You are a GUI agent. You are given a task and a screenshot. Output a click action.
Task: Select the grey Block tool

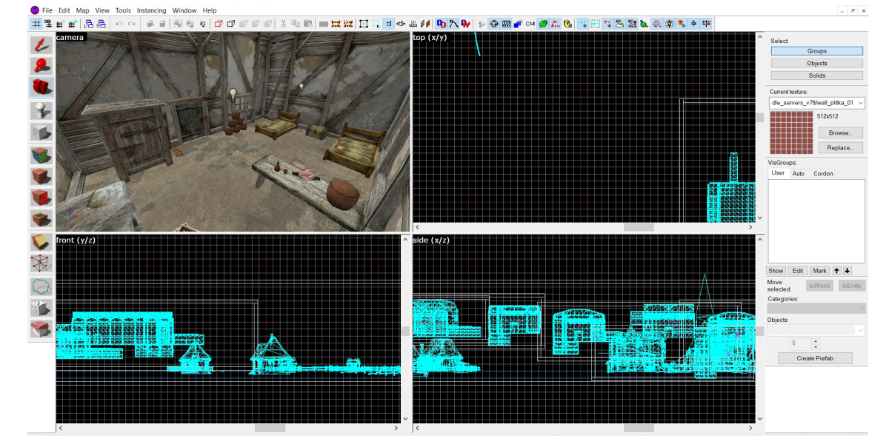pos(40,132)
